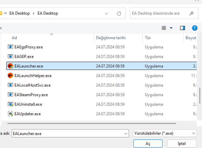The width and height of the screenshot is (202, 148).
Task: Refresh the EA Desktop folder view
Action: pos(119,13)
